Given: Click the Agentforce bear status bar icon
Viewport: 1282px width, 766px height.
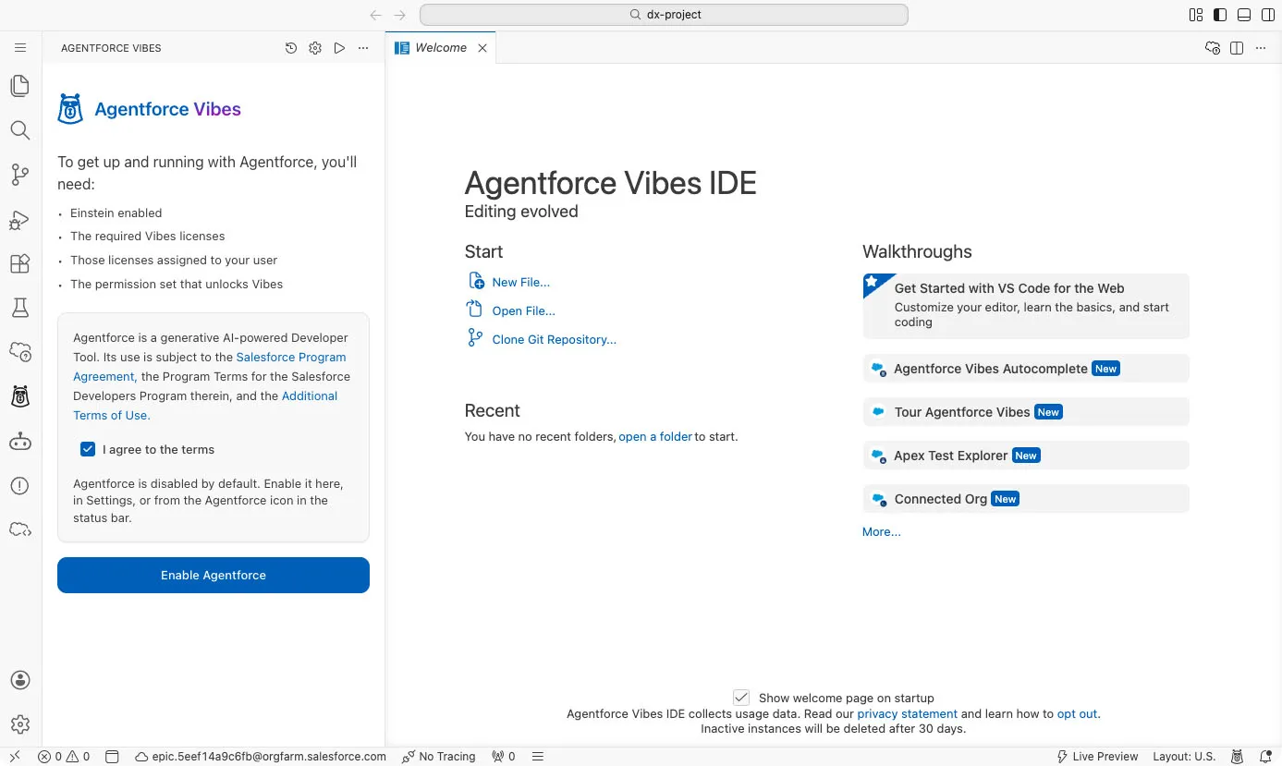Looking at the screenshot, I should coord(1239,756).
